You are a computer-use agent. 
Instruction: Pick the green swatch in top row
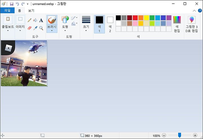click(152, 18)
